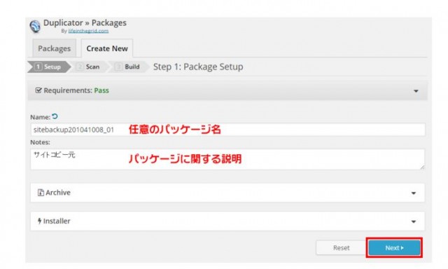
Task: Click the step 3 Build number badge
Action: pos(118,67)
